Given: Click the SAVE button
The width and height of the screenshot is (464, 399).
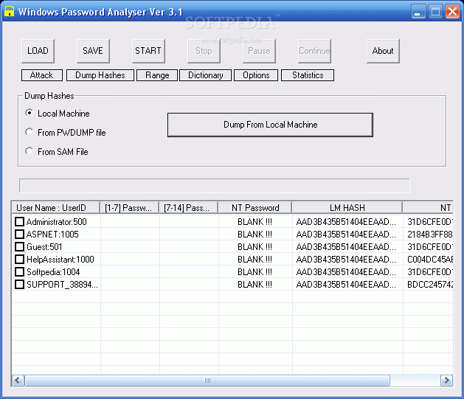Looking at the screenshot, I should tap(93, 51).
